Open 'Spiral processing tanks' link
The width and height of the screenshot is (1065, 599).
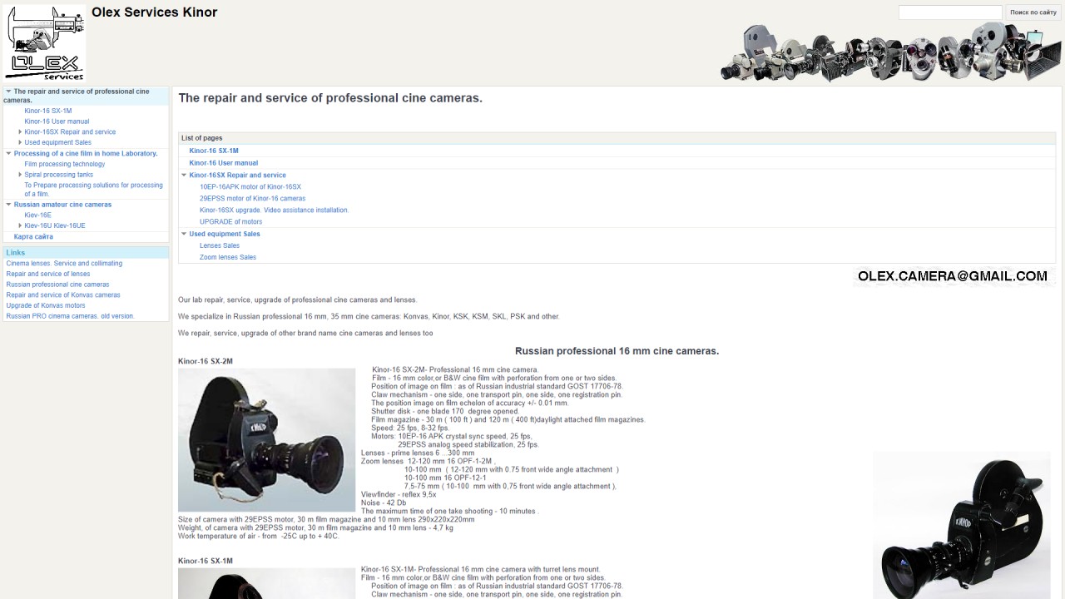[x=59, y=176]
